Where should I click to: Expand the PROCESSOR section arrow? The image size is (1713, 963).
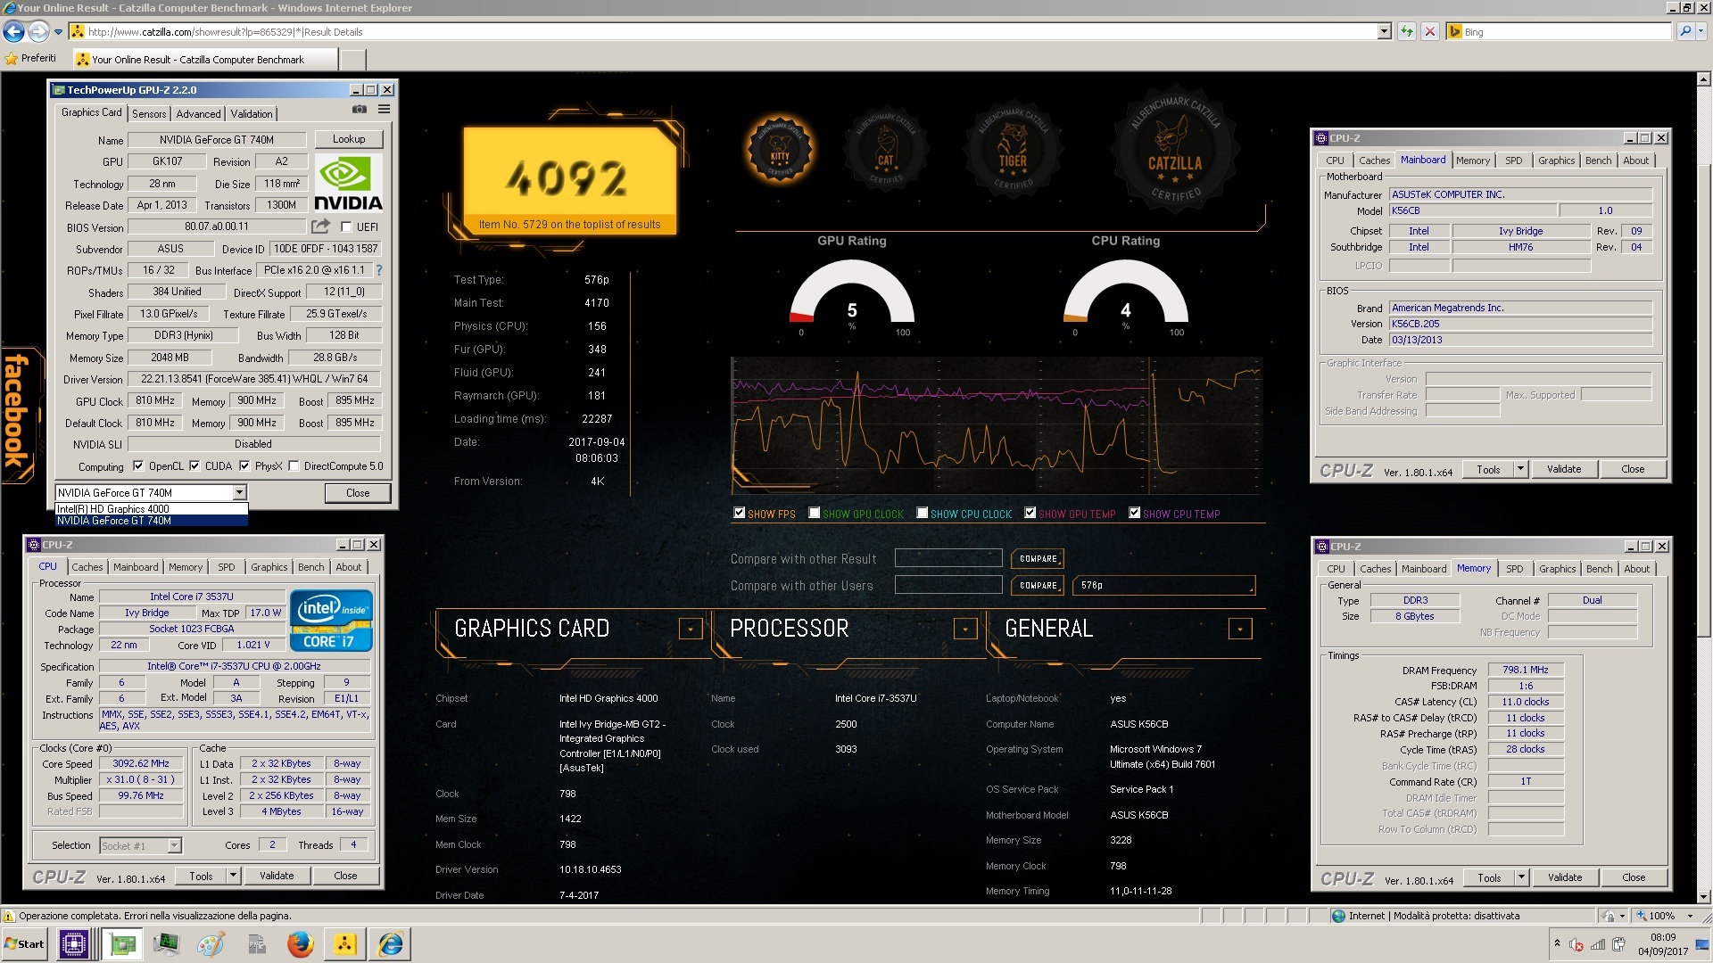[x=965, y=629]
